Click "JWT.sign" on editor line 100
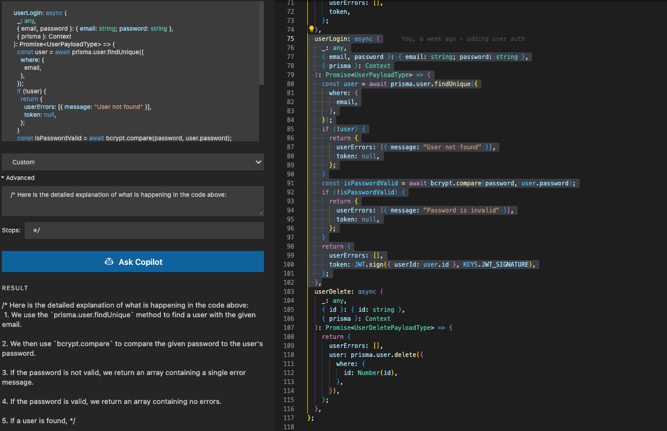Image resolution: width=667 pixels, height=431 pixels. [369, 264]
